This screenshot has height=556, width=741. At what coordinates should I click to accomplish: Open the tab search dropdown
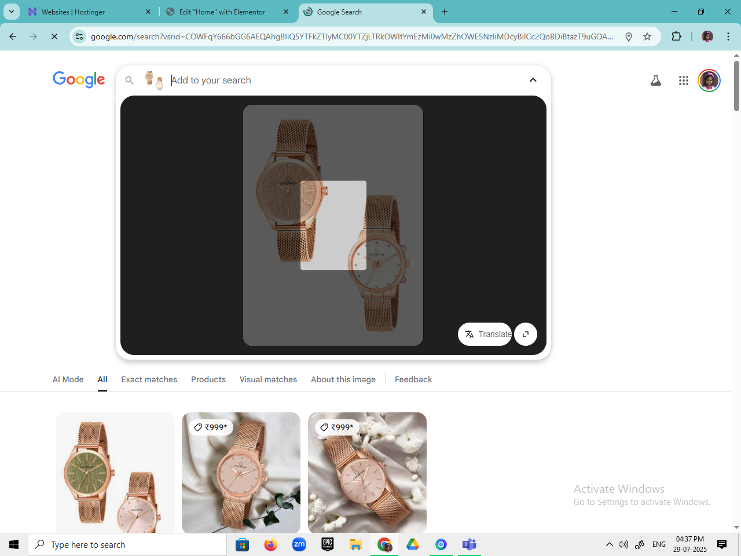pyautogui.click(x=12, y=12)
